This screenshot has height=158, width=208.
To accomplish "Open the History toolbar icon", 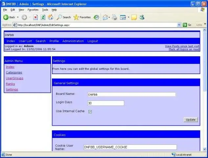I will [x=96, y=17].
